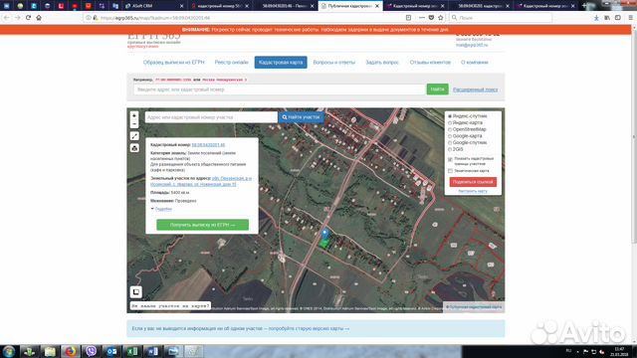The width and height of the screenshot is (637, 358).
Task: Open Отзывы клиентов menu item
Action: (x=430, y=63)
